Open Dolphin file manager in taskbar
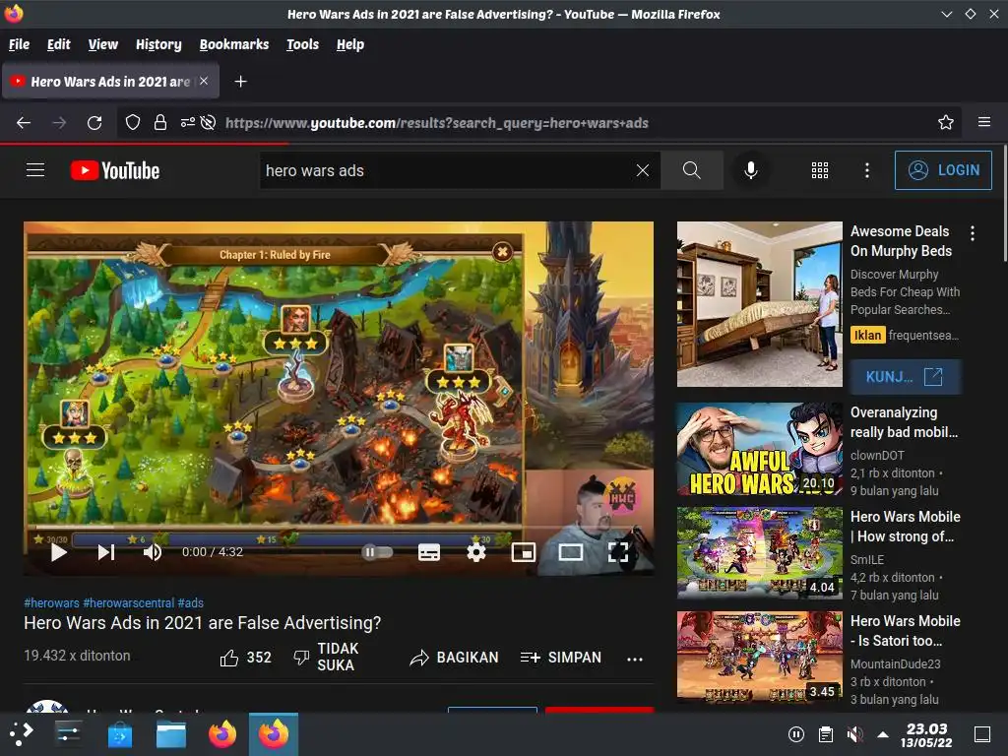 point(171,734)
